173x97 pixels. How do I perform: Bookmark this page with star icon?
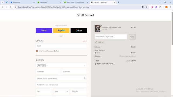pyautogui.click(x=147, y=7)
